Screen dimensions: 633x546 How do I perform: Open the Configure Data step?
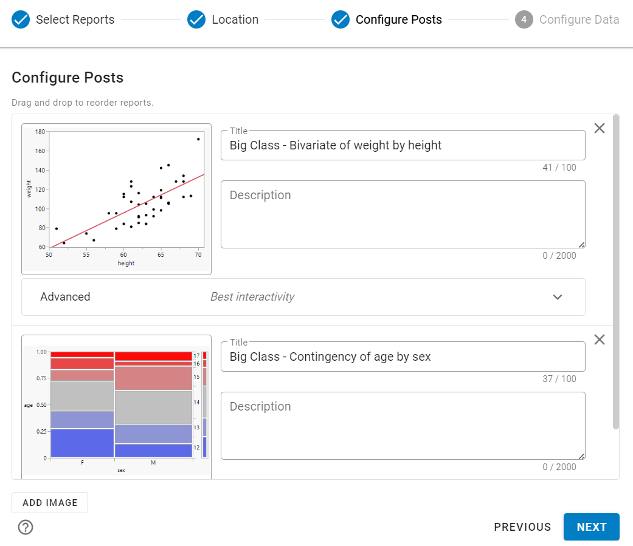579,20
